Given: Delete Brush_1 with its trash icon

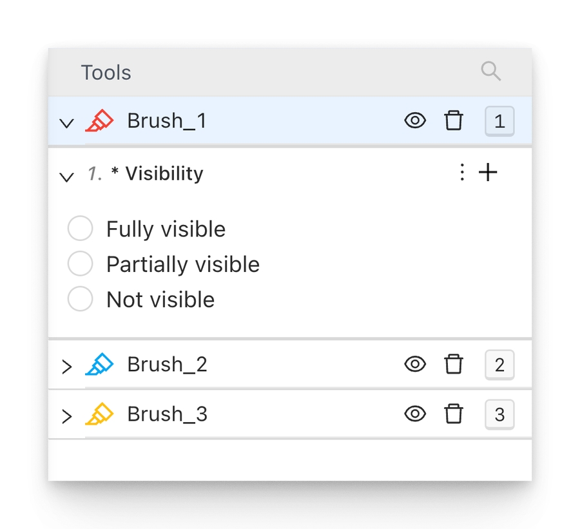Looking at the screenshot, I should tap(454, 120).
